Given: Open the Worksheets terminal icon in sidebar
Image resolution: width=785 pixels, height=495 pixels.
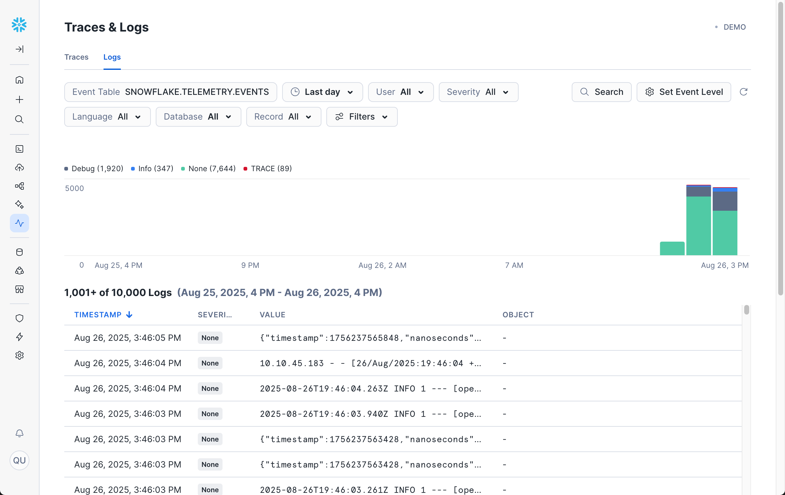Looking at the screenshot, I should [x=19, y=149].
